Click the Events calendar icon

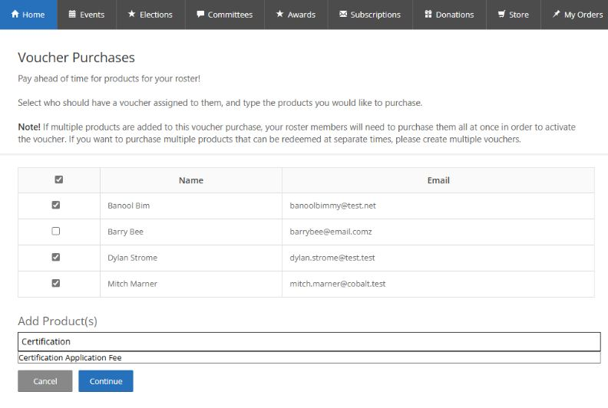point(72,15)
